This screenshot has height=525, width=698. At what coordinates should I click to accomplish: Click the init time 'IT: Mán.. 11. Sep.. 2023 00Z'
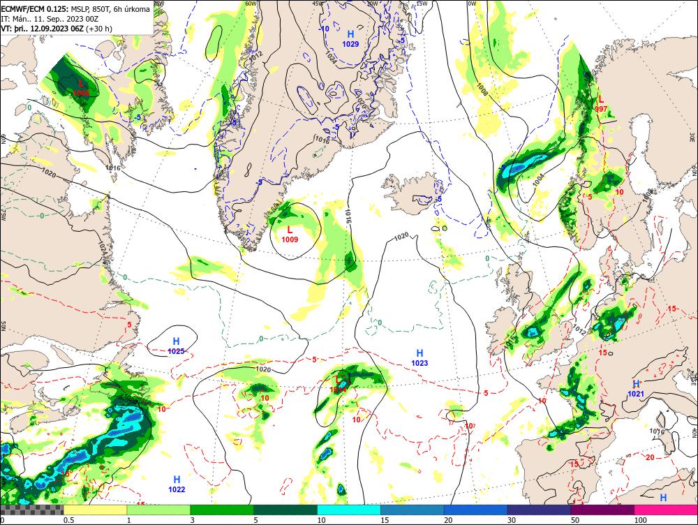point(50,19)
